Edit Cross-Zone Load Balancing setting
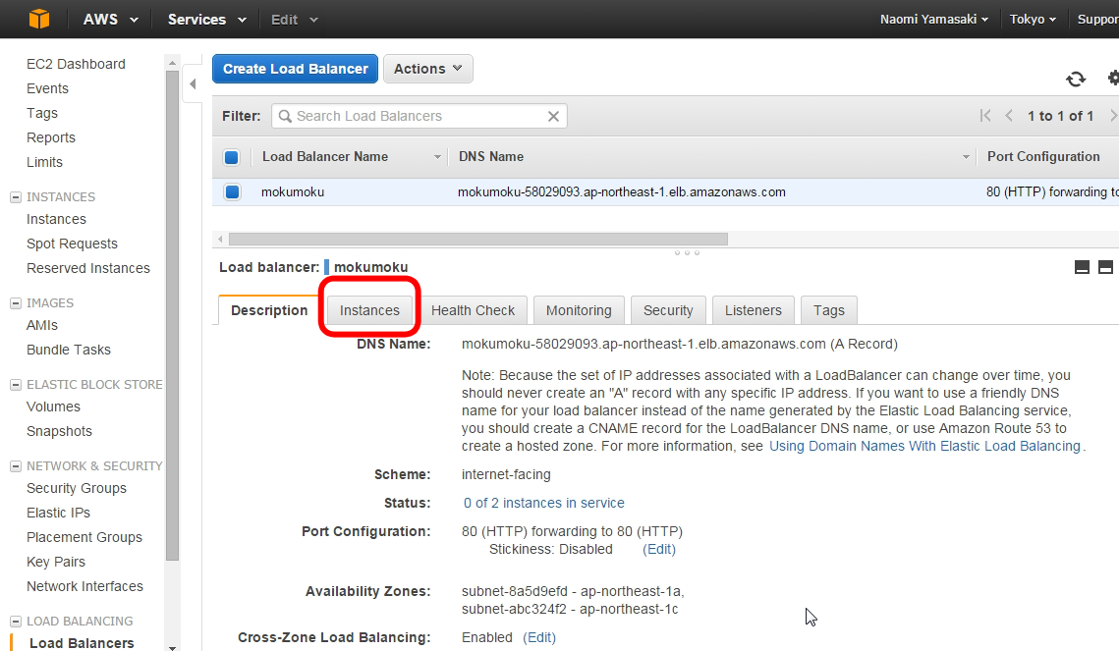 [538, 637]
